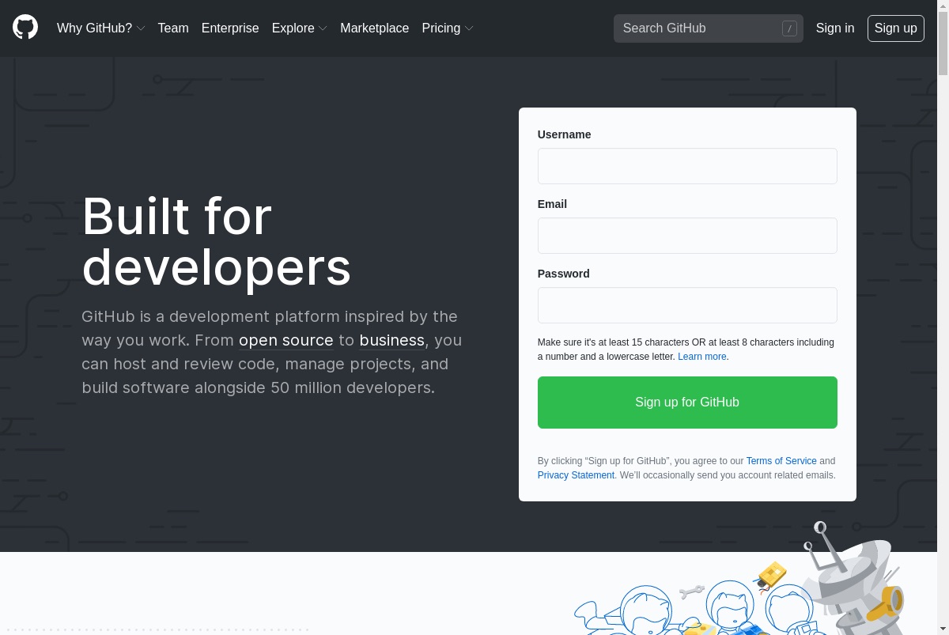The image size is (949, 635).
Task: Open the Marketplace link
Action: [x=375, y=28]
